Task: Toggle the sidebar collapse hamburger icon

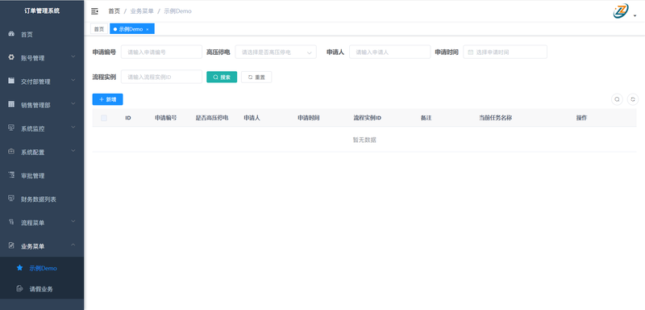Action: point(94,11)
